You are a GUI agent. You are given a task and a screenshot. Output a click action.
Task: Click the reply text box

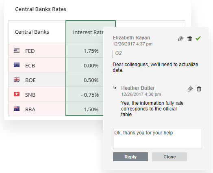(x=157, y=139)
